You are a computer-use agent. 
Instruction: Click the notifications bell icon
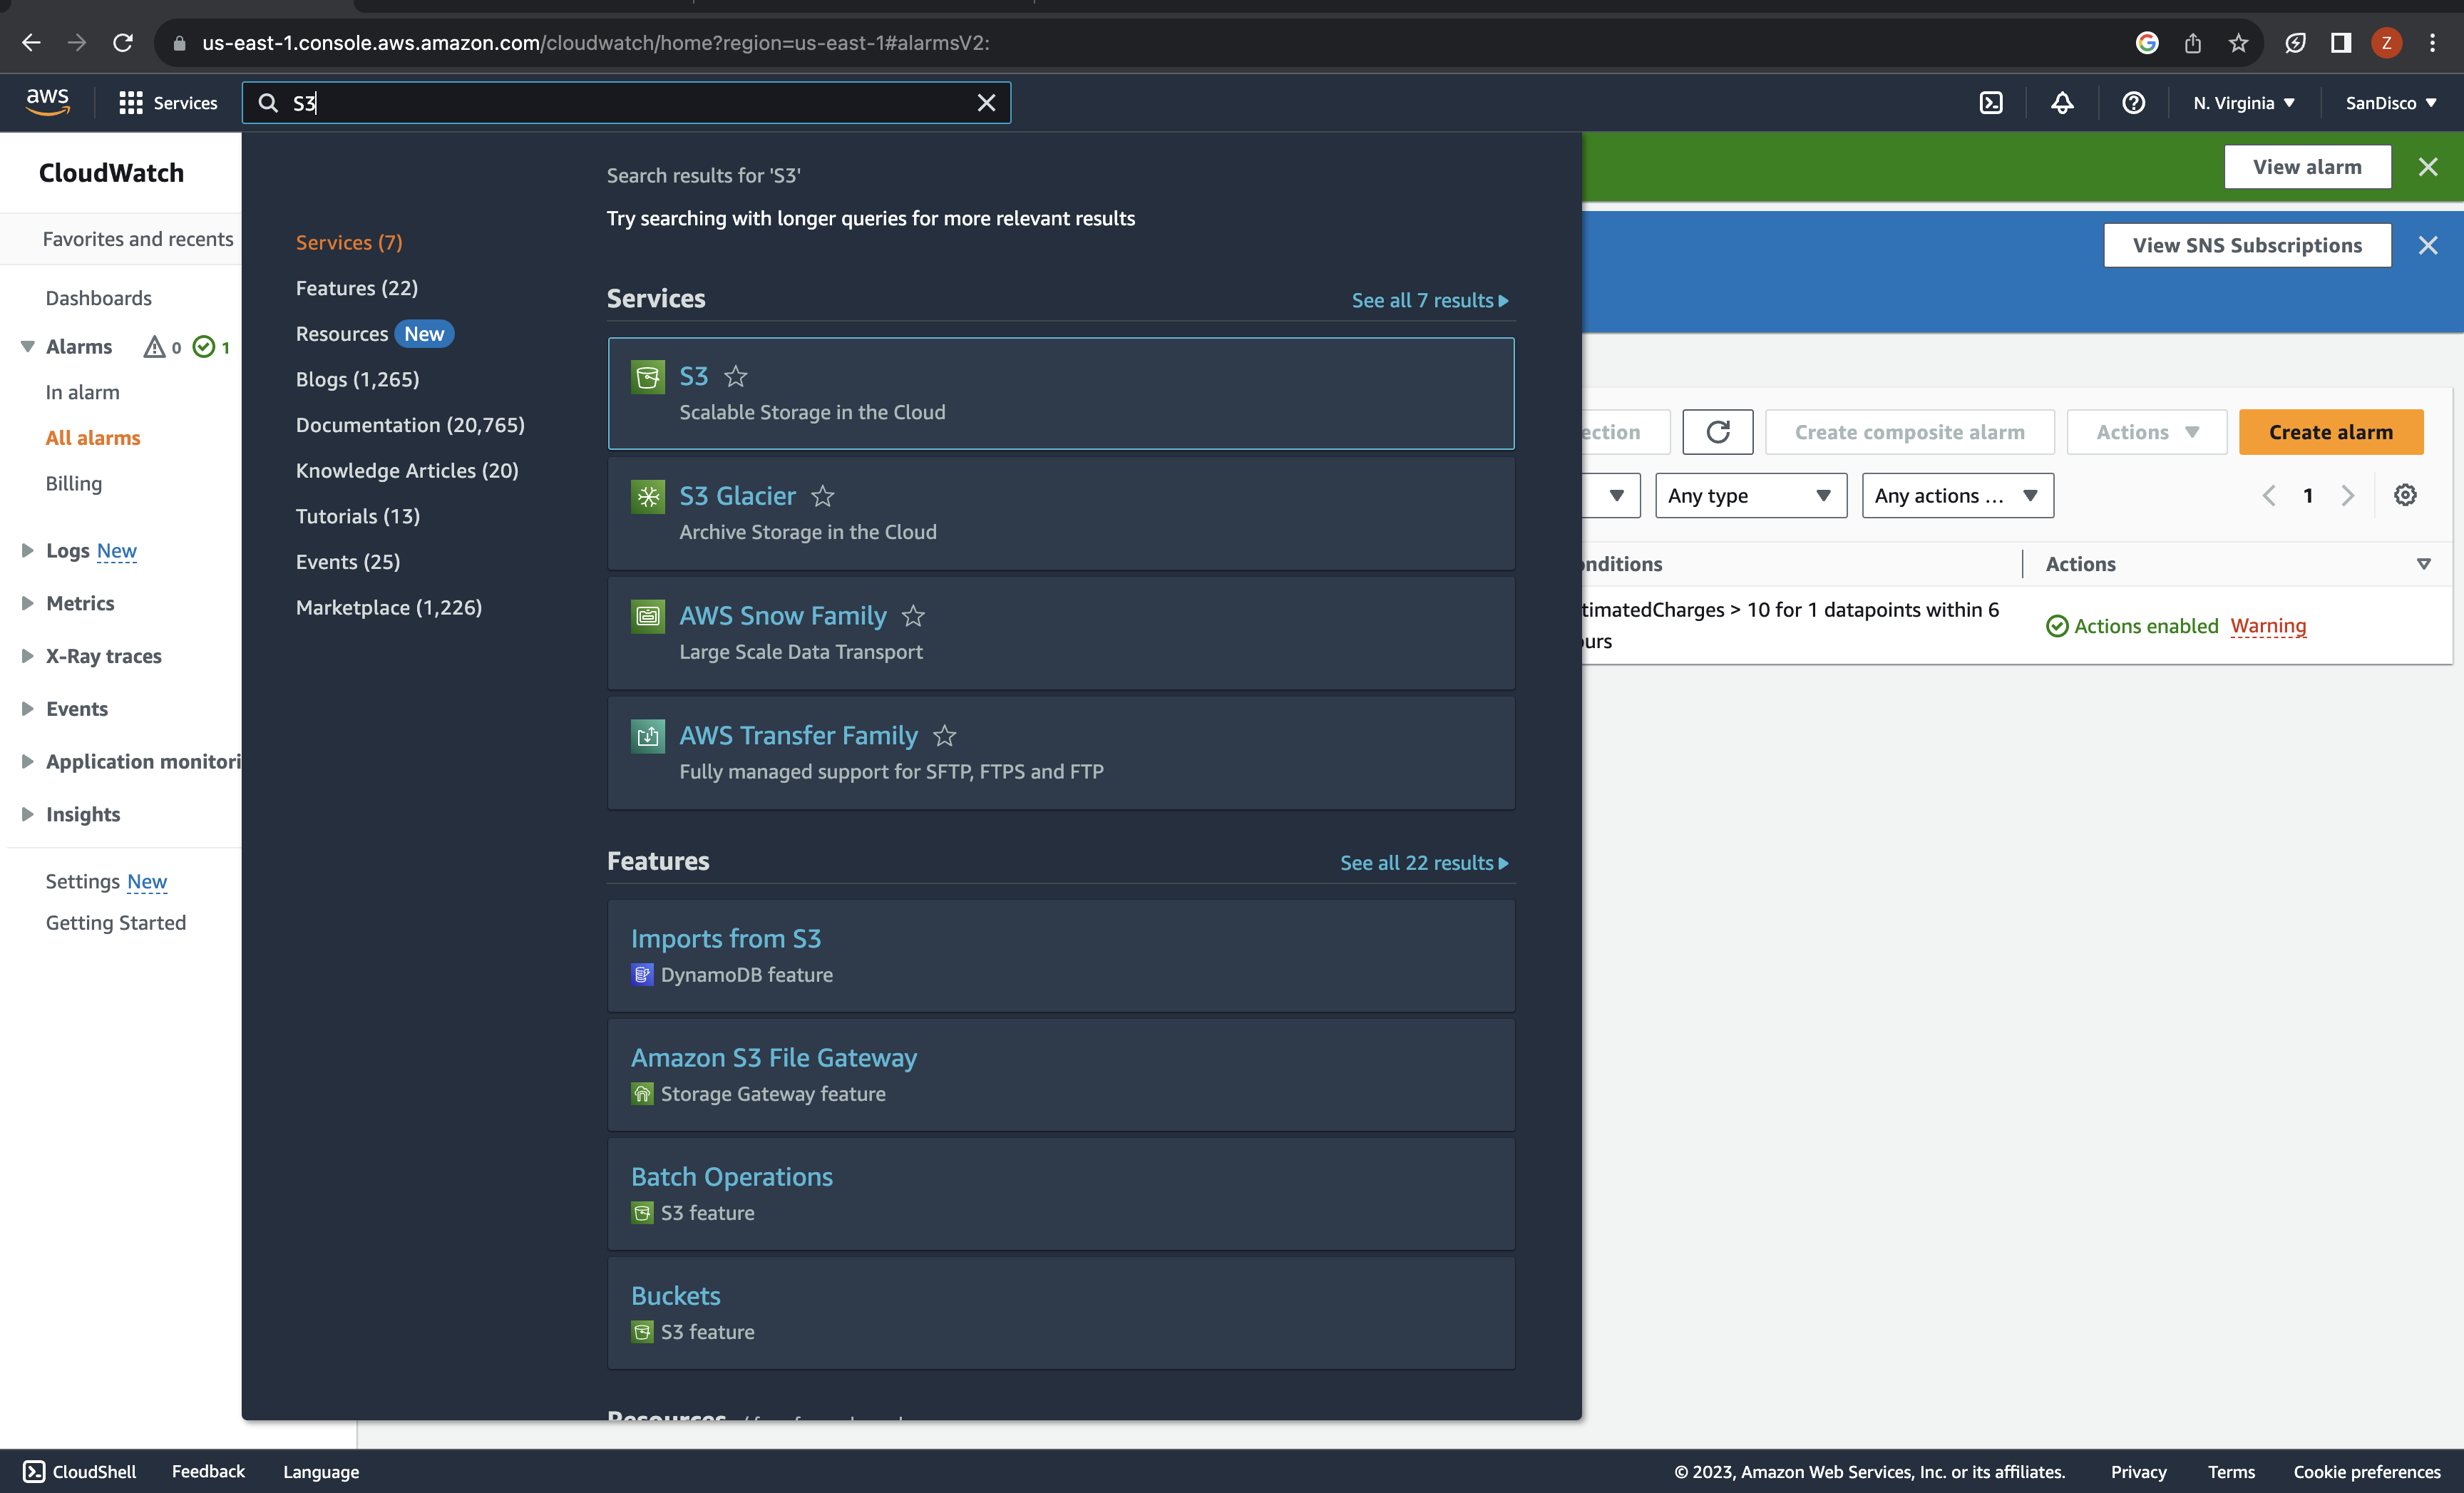tap(2062, 103)
